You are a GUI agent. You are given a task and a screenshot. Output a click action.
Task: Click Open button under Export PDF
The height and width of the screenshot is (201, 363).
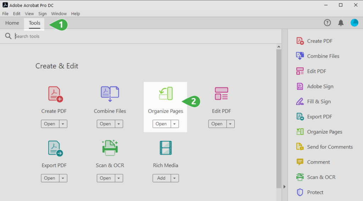pos(50,178)
